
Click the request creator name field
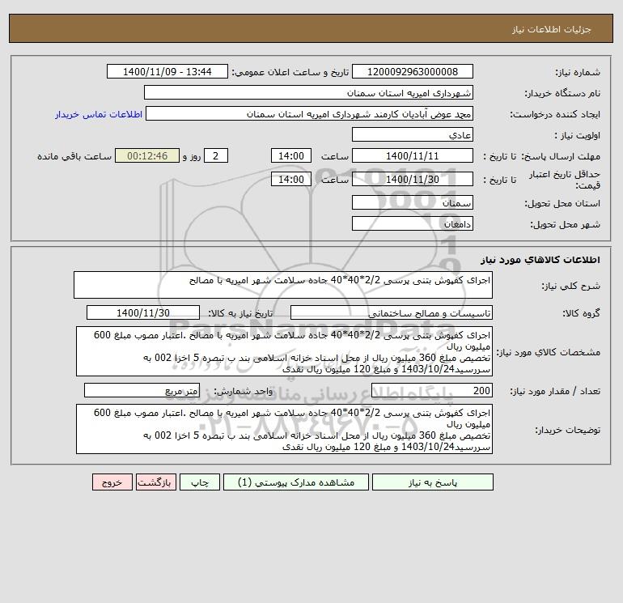309,113
